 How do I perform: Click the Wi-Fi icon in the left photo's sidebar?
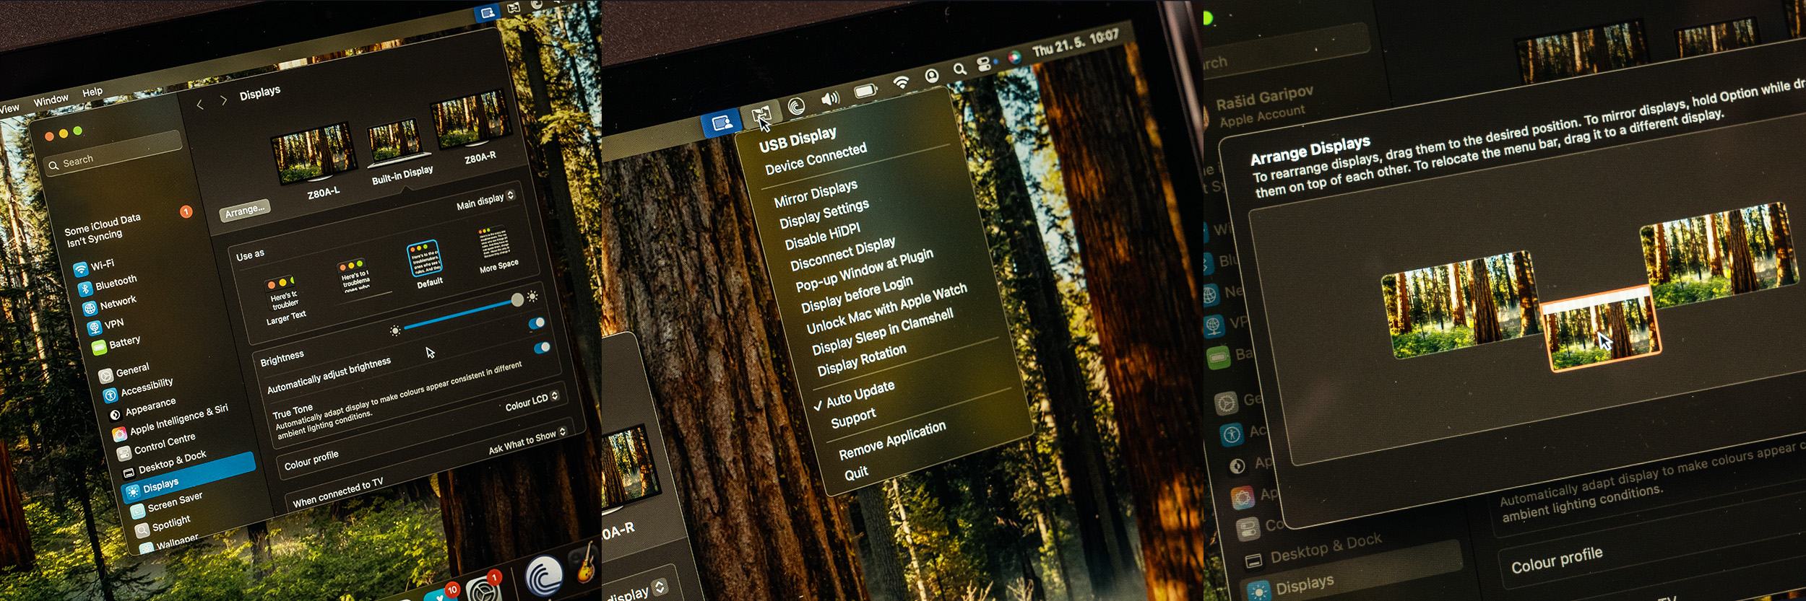(80, 270)
